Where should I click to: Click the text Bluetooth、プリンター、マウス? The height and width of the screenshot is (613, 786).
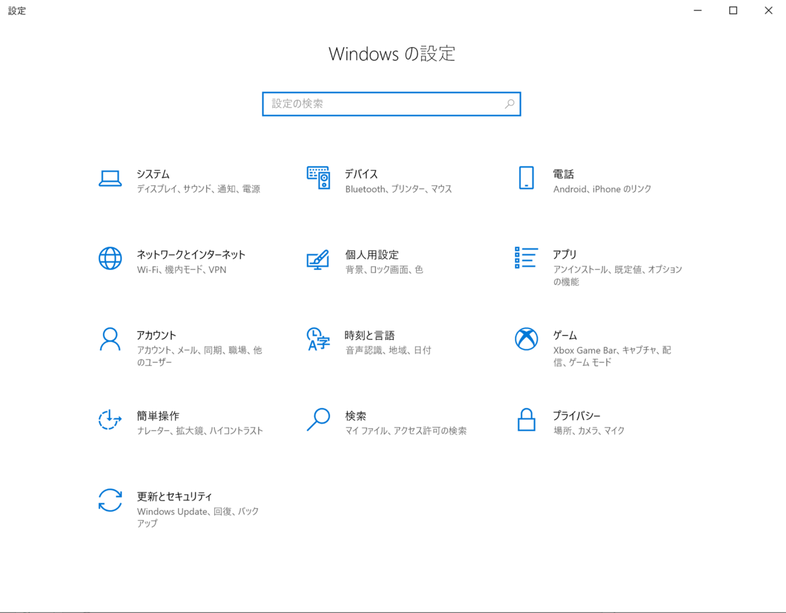coord(399,189)
